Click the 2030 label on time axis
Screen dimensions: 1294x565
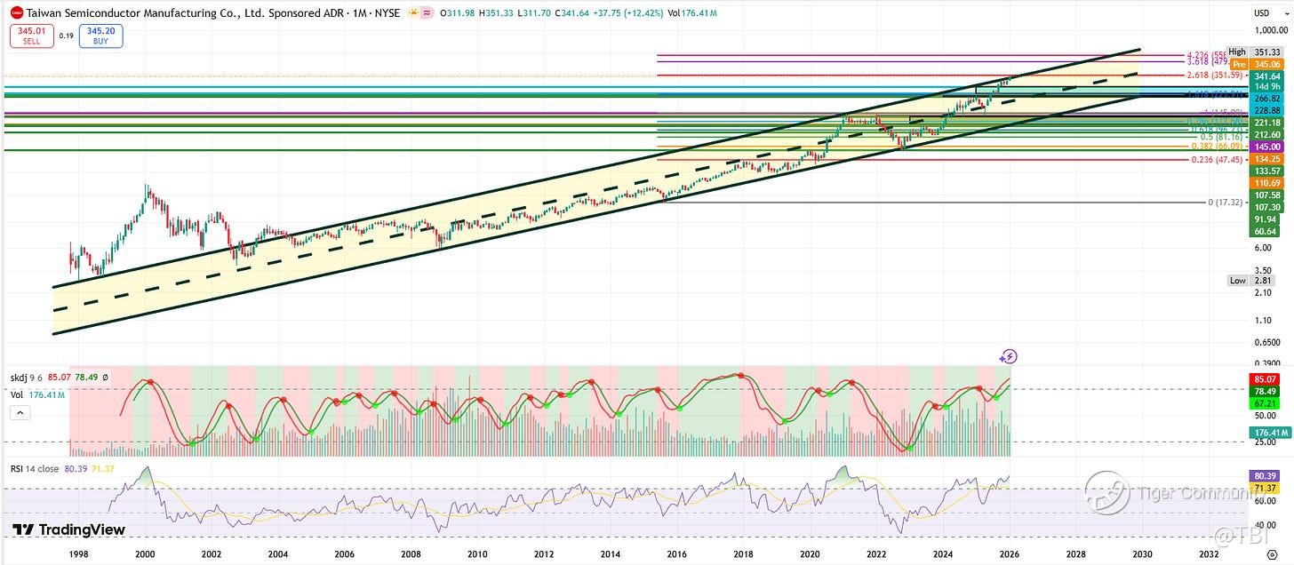1142,553
